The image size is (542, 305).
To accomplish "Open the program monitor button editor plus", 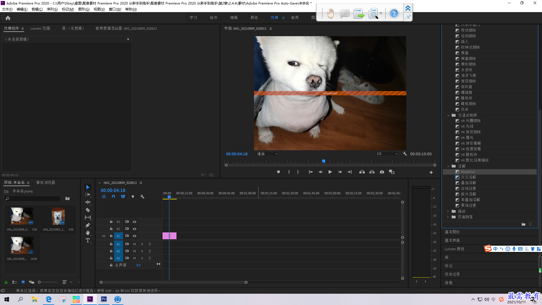I will tap(431, 172).
